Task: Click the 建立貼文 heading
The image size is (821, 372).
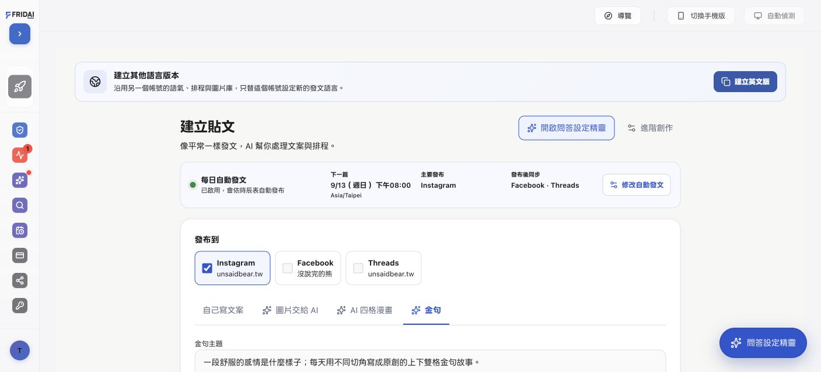Action: coord(208,127)
